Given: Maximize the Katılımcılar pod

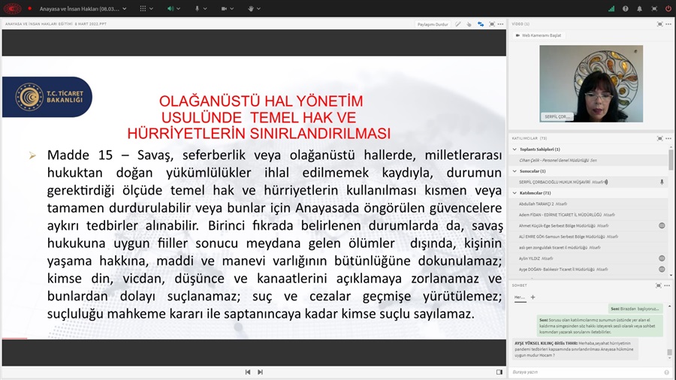Looking at the screenshot, I should point(659,138).
